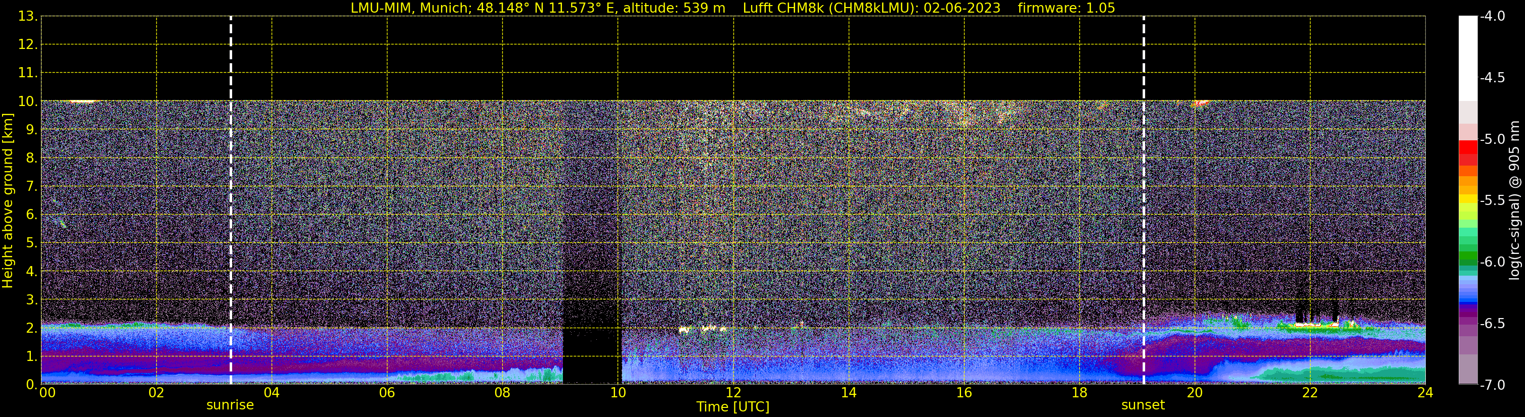Click the 'Lufft CHM8k (CHM8kLMU): 02-06-2023' title text
Screen dimensions: 1525x417
point(872,8)
